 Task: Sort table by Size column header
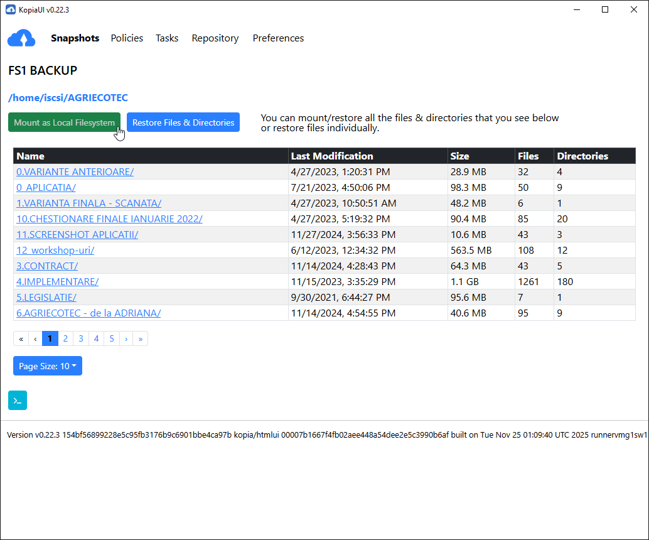pos(459,156)
